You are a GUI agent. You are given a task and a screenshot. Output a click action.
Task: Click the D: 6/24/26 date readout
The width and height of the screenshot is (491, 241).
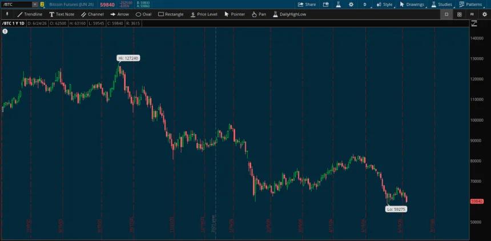[38, 23]
